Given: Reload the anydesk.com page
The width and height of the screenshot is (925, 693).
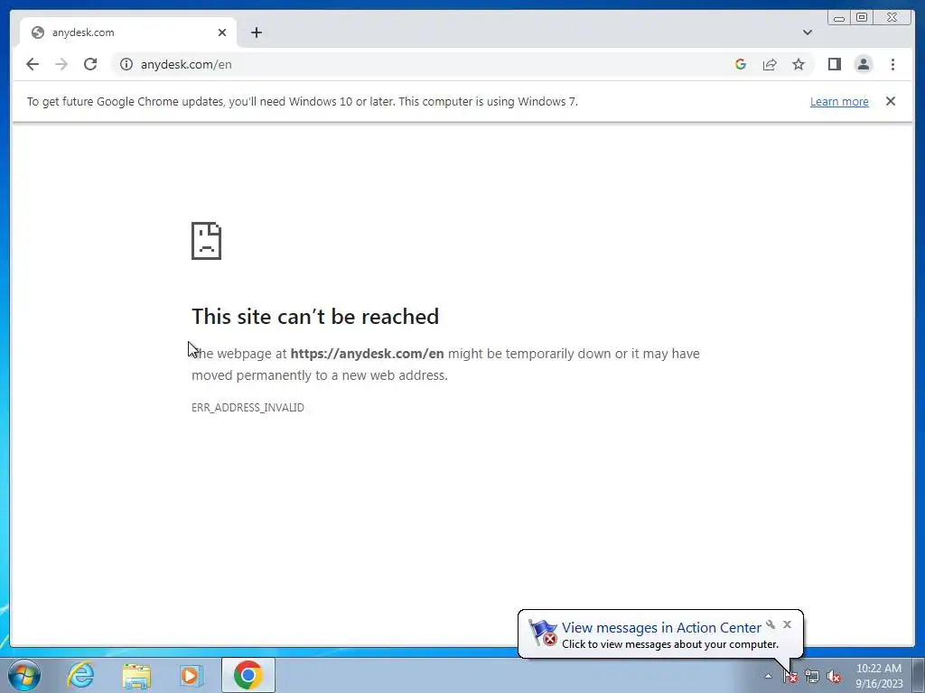Looking at the screenshot, I should 90,64.
